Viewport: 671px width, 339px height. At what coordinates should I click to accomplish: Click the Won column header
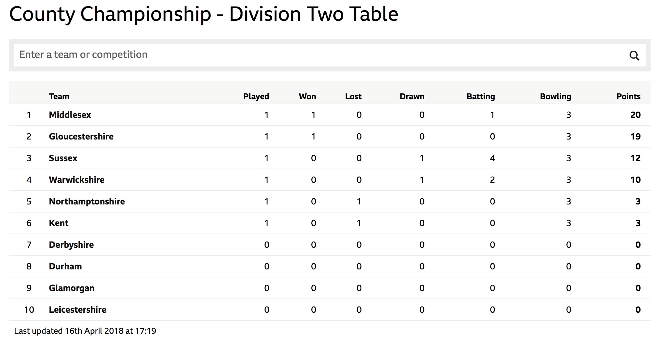tap(307, 97)
